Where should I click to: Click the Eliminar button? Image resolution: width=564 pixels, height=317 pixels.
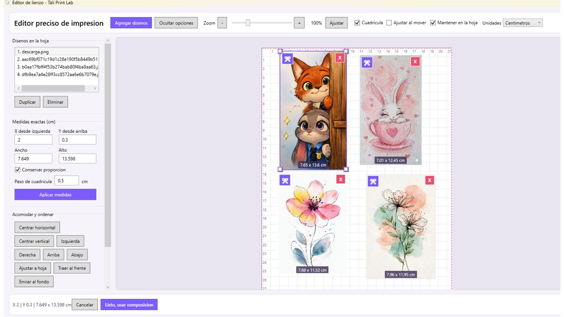point(55,102)
